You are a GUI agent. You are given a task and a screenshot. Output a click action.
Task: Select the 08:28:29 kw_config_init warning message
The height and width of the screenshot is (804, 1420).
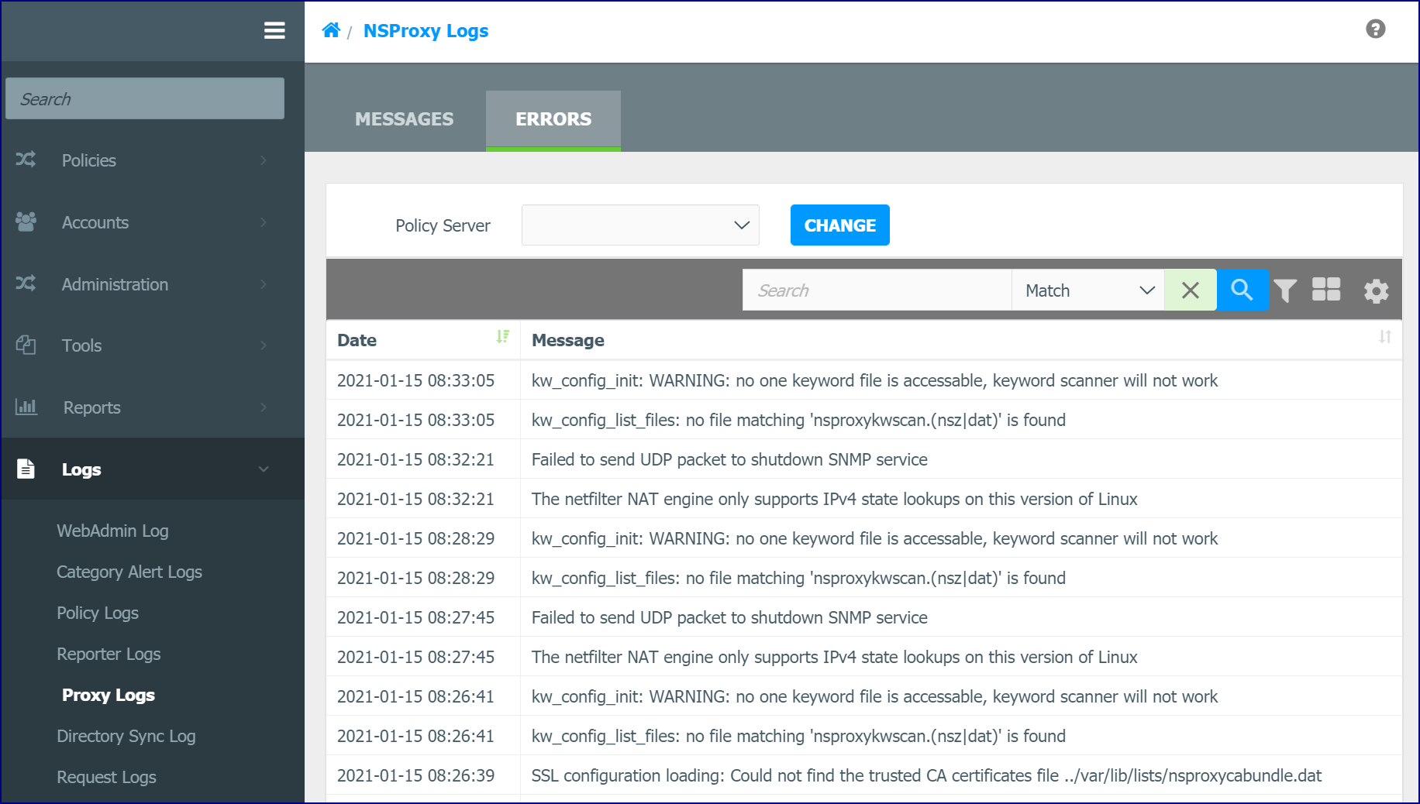(x=874, y=538)
